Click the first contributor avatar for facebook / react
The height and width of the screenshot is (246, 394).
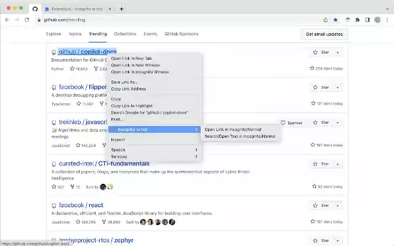tap(143, 222)
